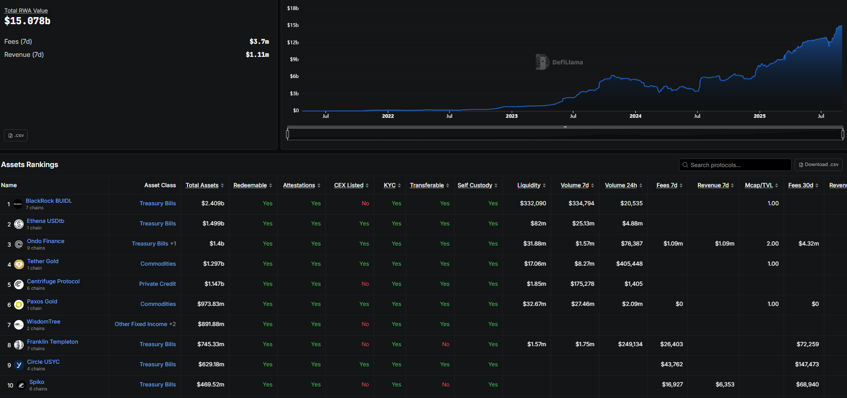Click the $2.409b total assets cell

click(213, 203)
